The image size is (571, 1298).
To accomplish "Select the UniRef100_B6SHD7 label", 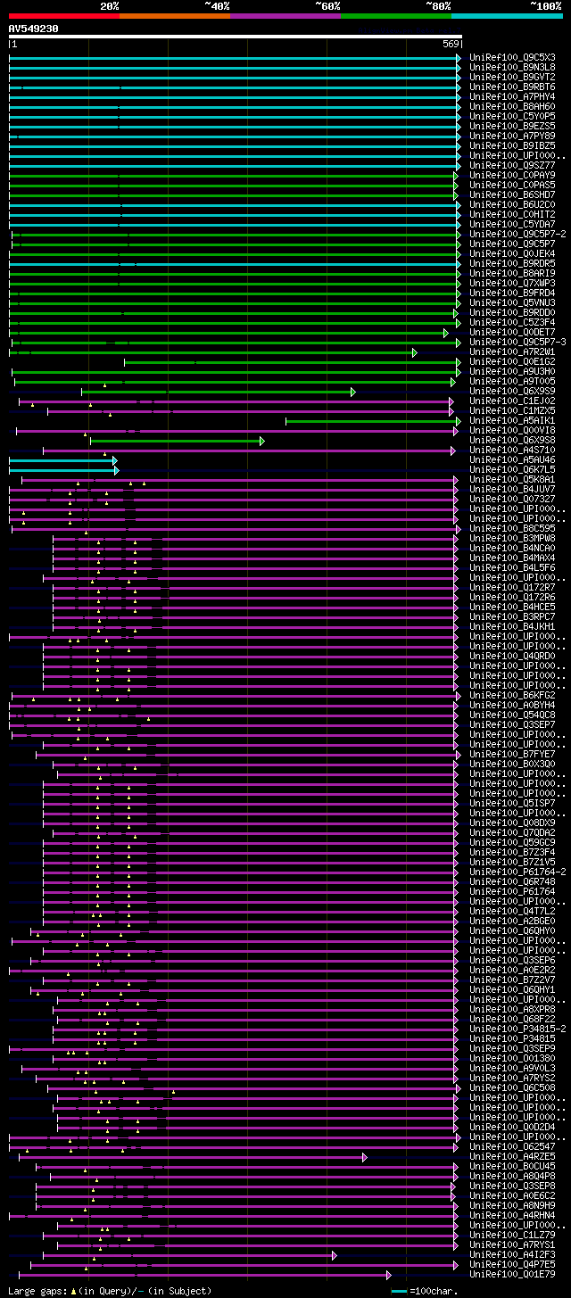I will (512, 194).
